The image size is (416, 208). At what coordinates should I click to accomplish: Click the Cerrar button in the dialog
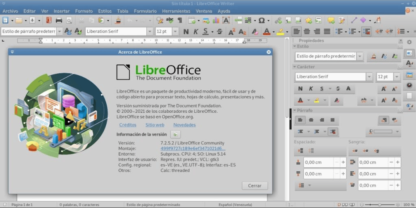pyautogui.click(x=254, y=186)
